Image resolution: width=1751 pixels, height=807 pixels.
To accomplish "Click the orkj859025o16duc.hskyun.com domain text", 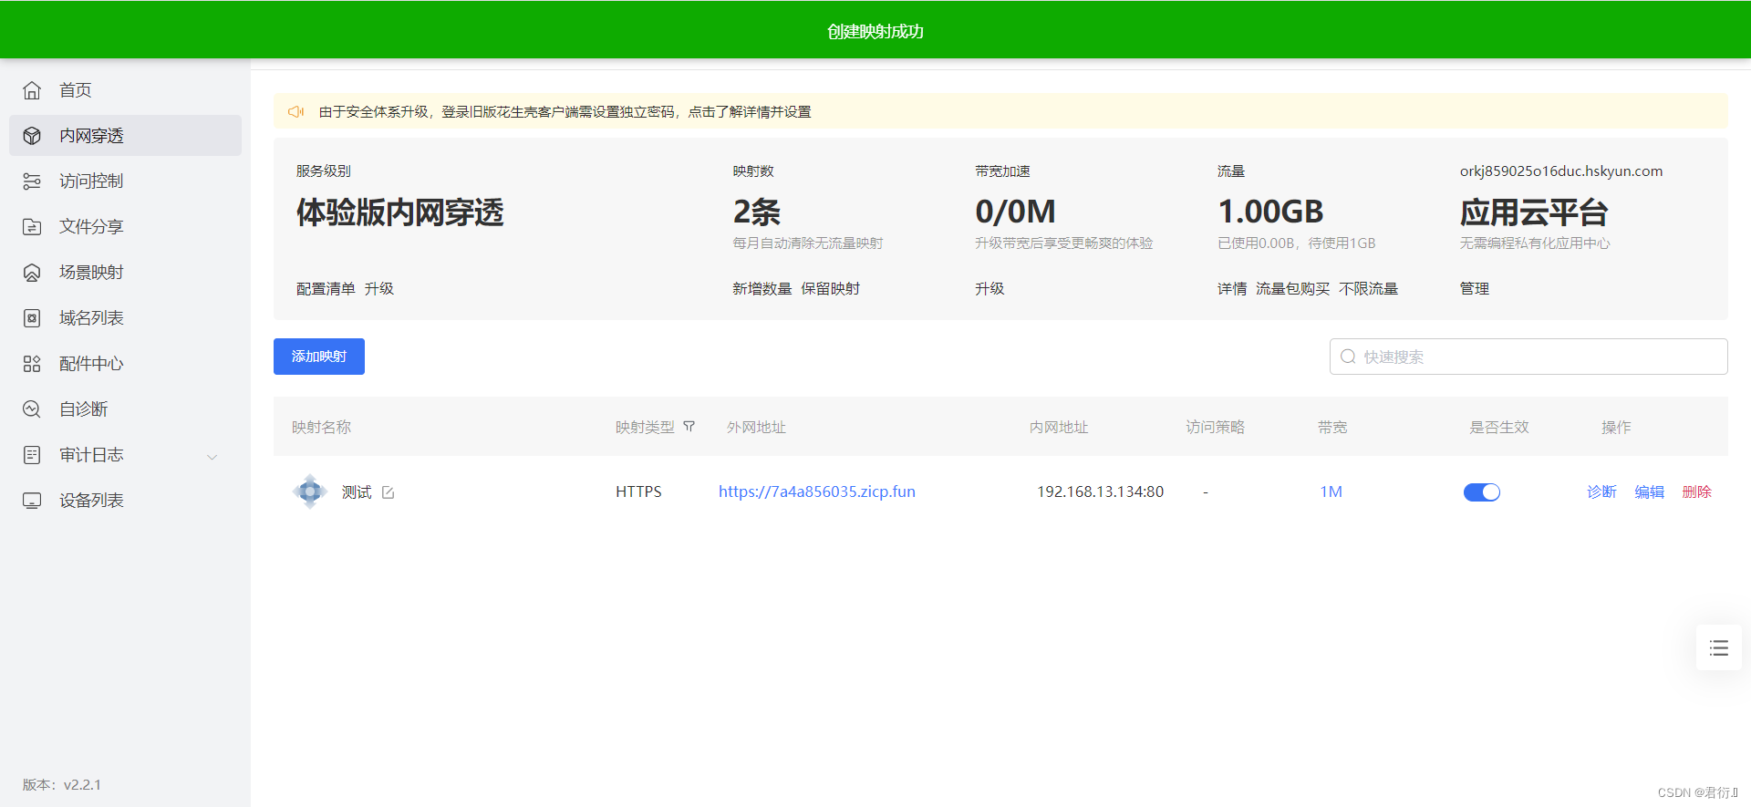I will tap(1561, 171).
